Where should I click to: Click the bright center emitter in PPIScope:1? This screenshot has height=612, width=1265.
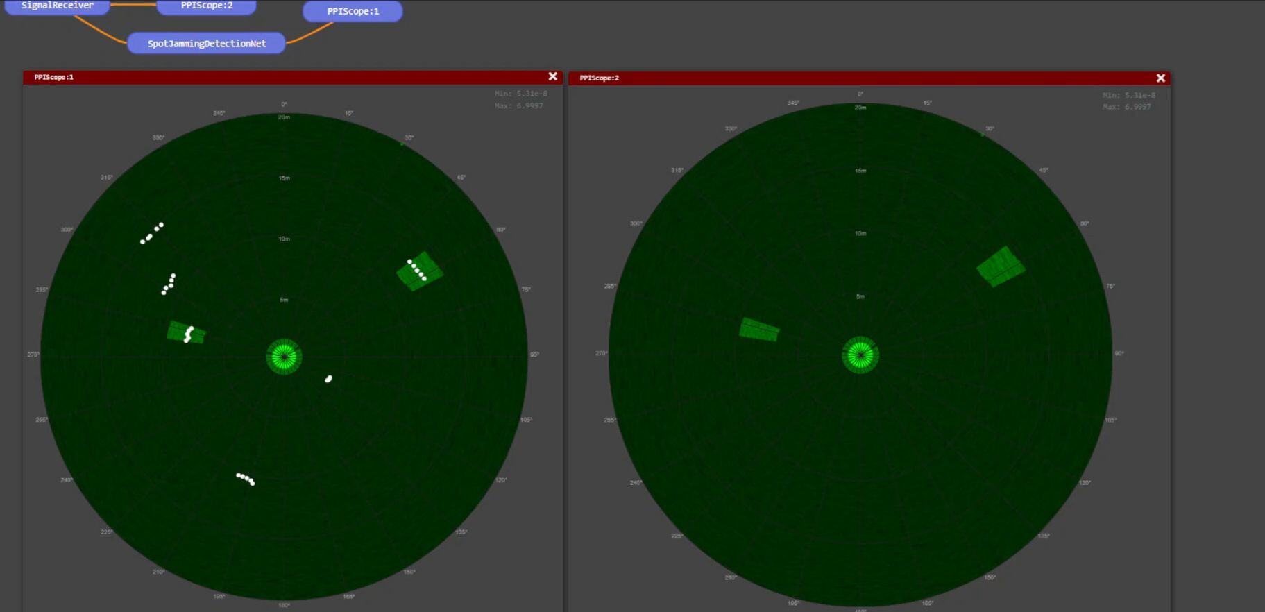tap(284, 357)
